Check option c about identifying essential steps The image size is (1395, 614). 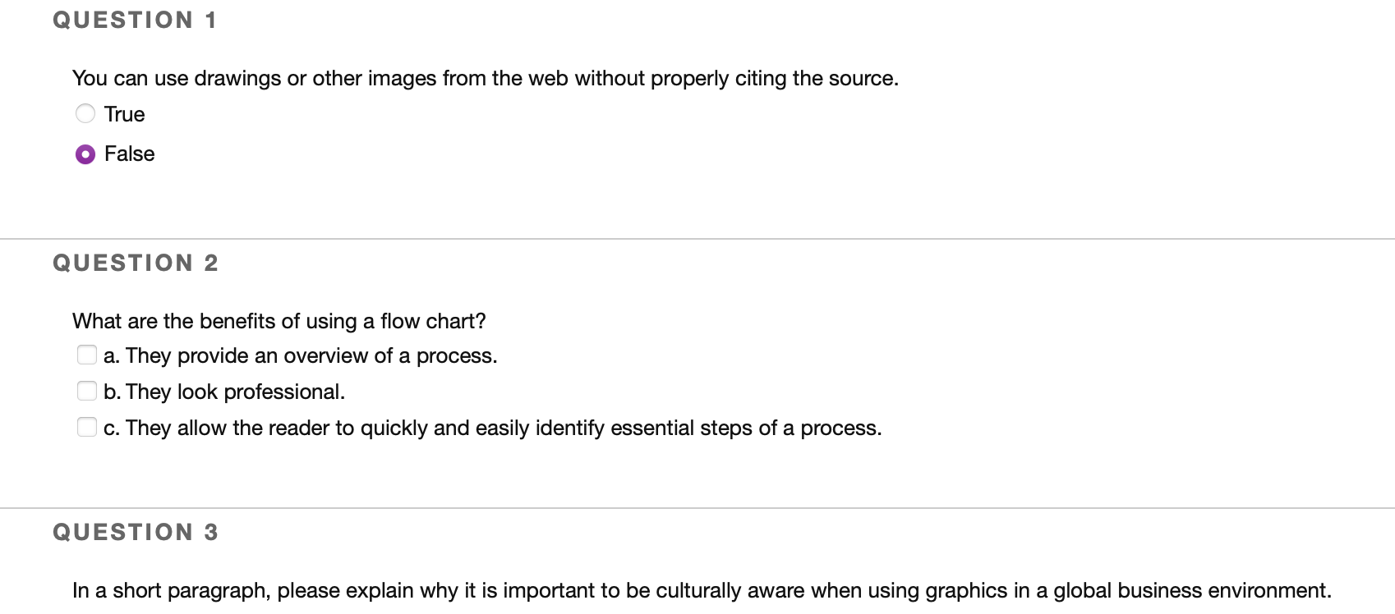pyautogui.click(x=87, y=427)
